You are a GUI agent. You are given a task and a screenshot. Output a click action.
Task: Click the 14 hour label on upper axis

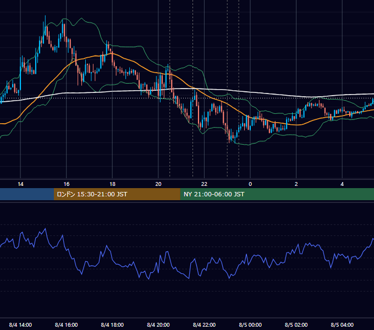click(20, 184)
